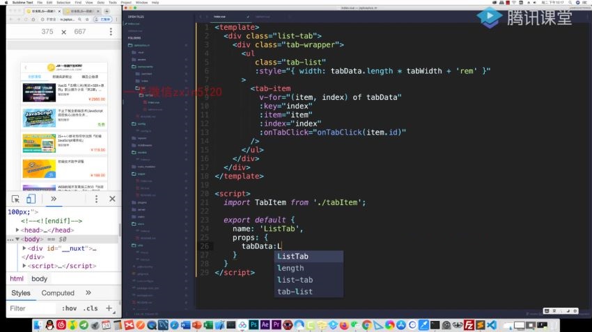Screen dimensions: 592x332
Task: Open the Find menu in menu bar
Action: click(x=78, y=2)
